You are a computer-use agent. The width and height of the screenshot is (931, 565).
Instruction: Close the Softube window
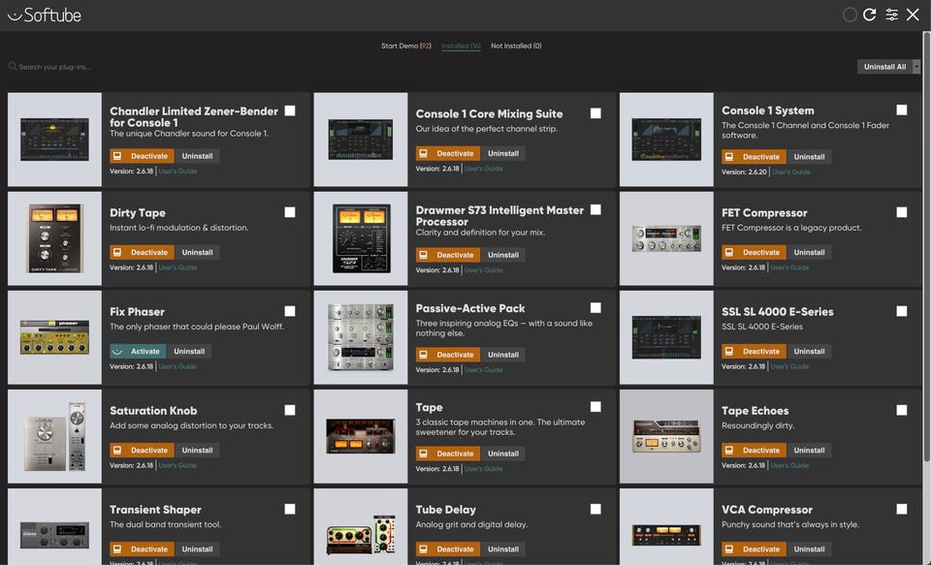[913, 15]
